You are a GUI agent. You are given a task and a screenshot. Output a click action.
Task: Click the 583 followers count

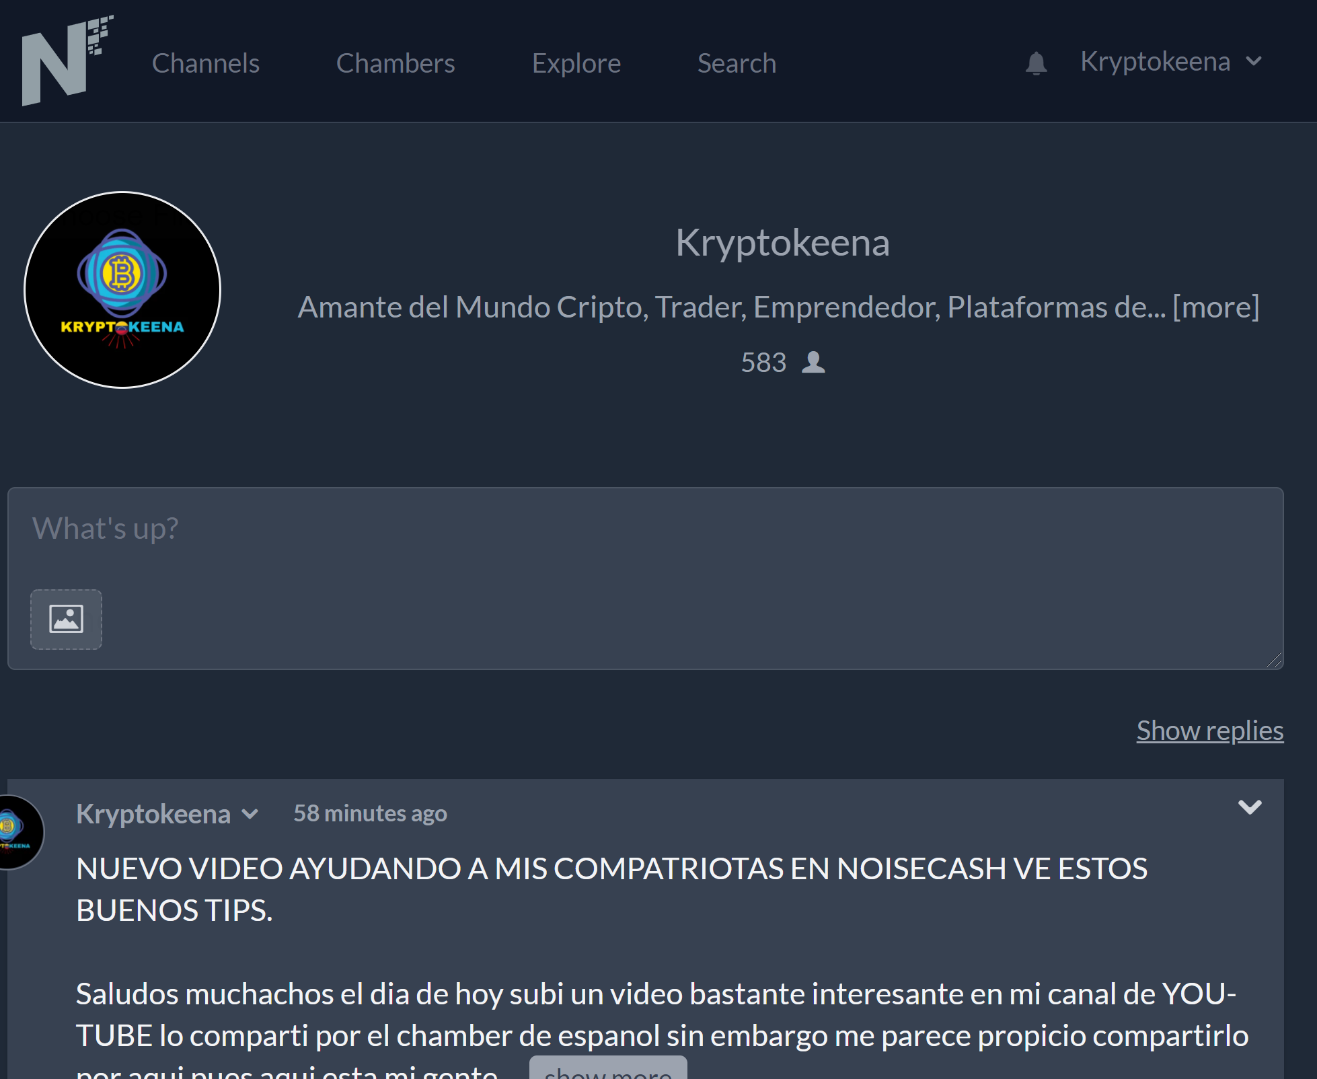(x=763, y=363)
